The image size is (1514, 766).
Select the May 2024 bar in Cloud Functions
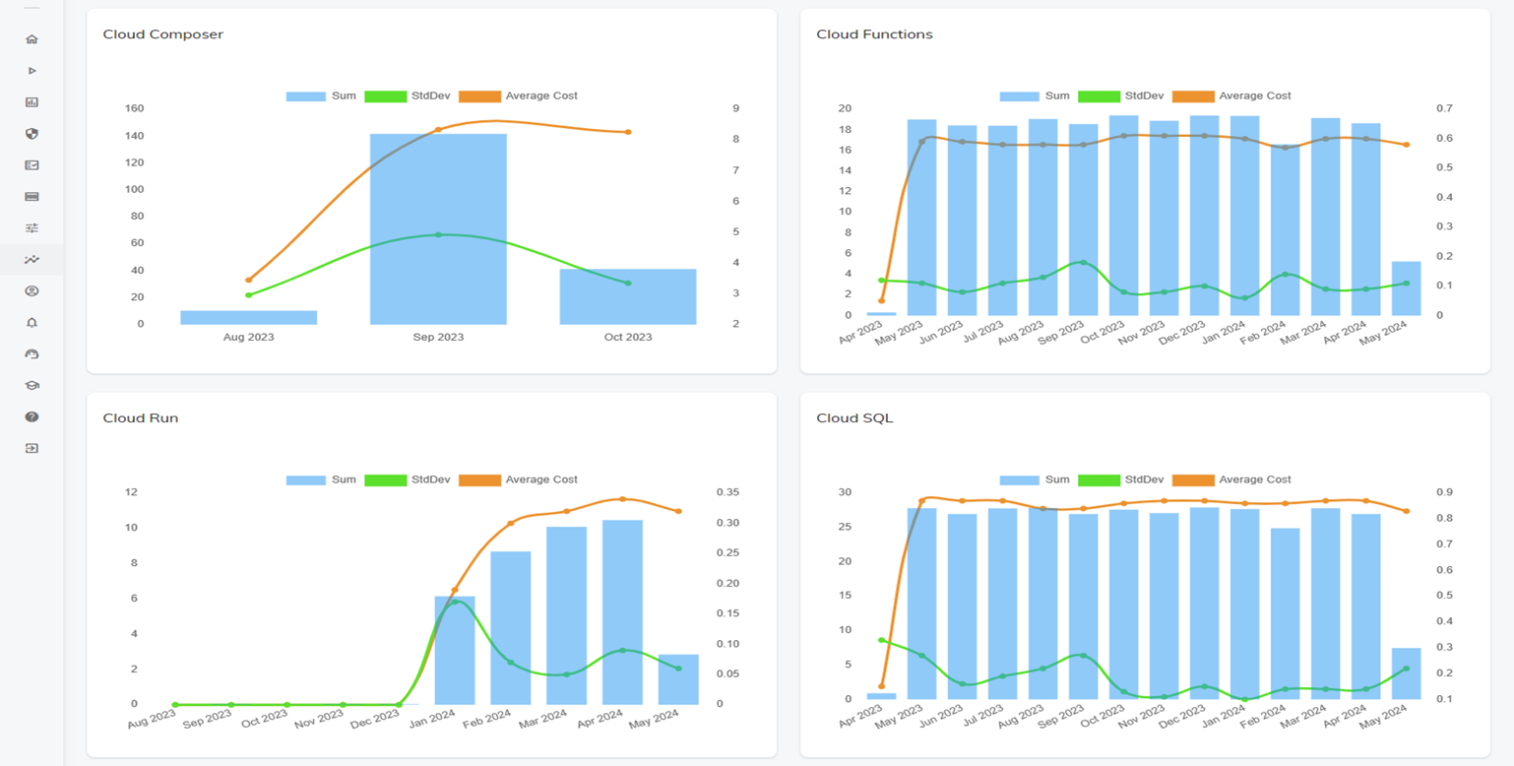(1406, 288)
